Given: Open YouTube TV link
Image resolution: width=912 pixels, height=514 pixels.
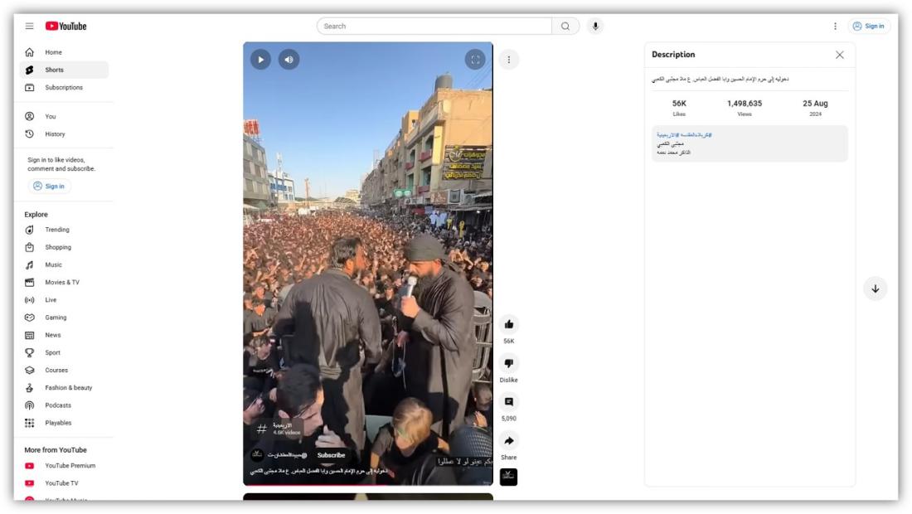Looking at the screenshot, I should point(64,483).
